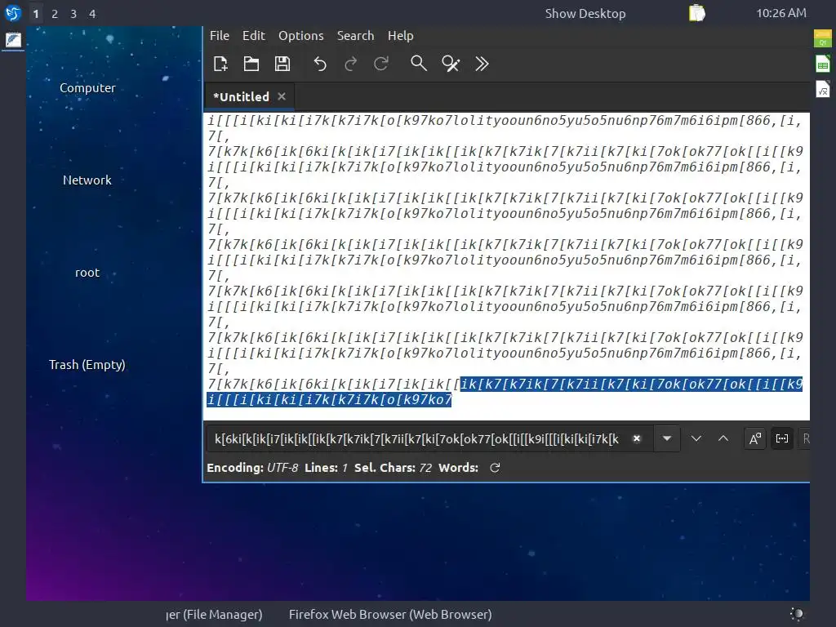Switch to workspace 3

click(73, 14)
